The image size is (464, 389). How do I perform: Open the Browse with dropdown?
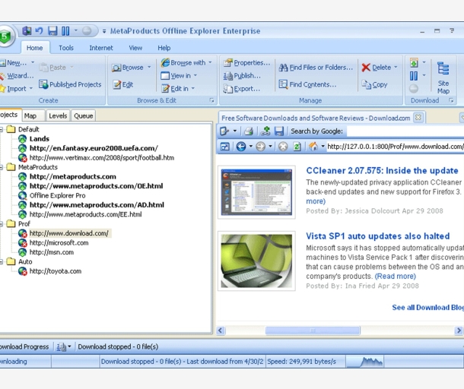click(x=183, y=63)
